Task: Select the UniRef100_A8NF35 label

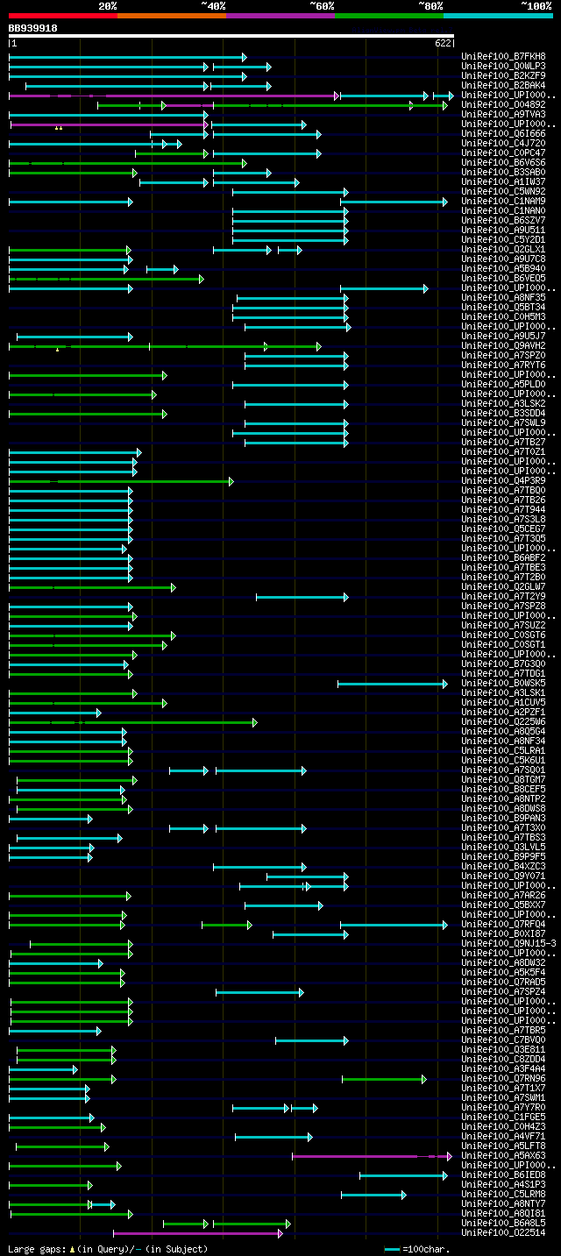Action: 503,298
